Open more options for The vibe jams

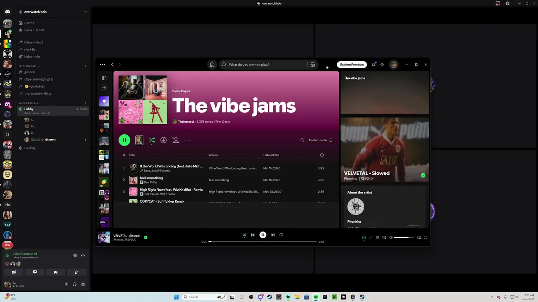point(187,140)
